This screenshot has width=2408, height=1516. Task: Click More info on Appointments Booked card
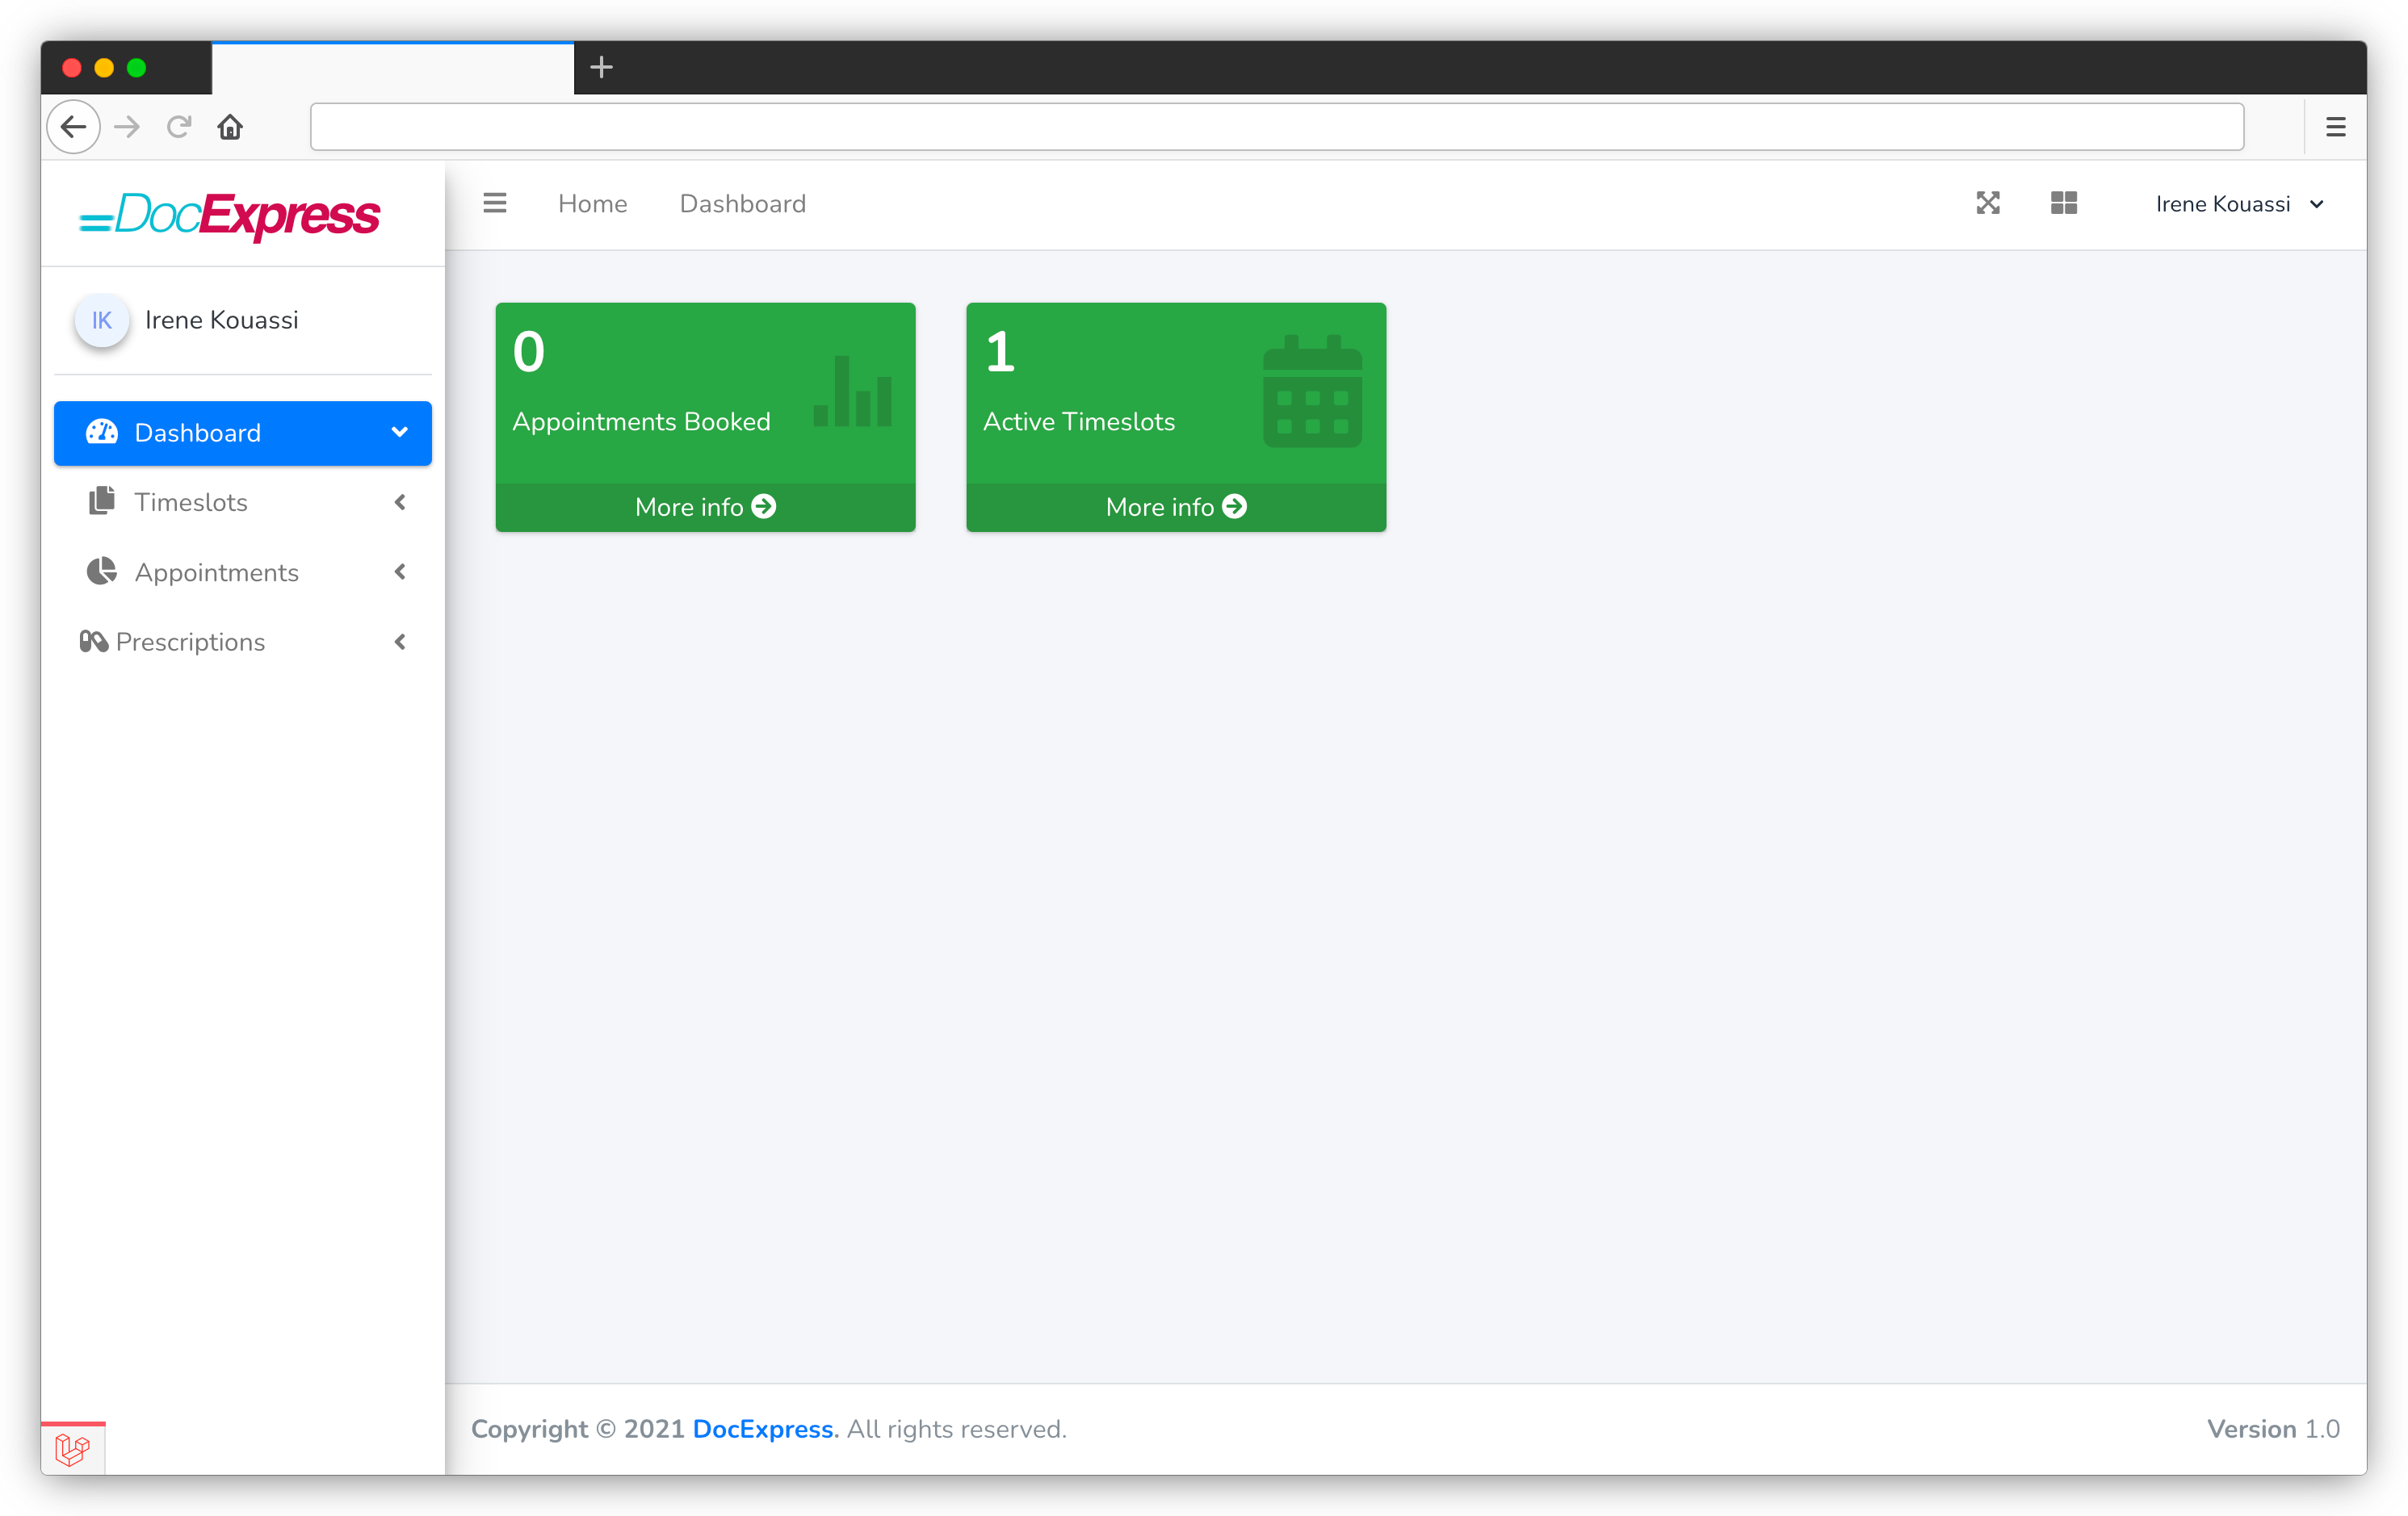click(705, 508)
